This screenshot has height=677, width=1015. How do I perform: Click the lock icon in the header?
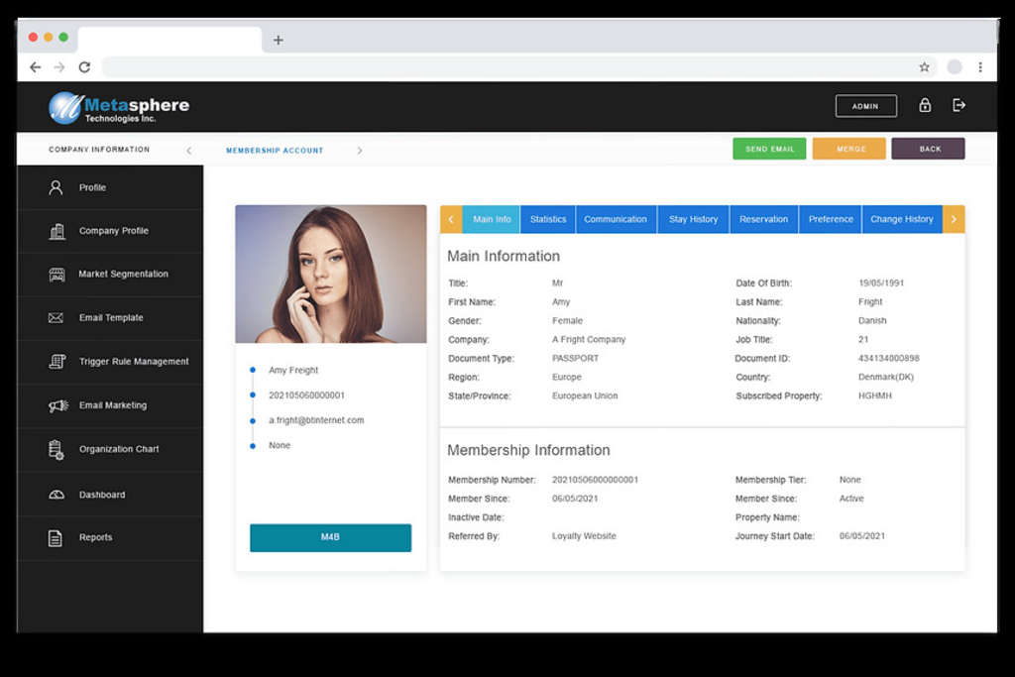[x=924, y=105]
